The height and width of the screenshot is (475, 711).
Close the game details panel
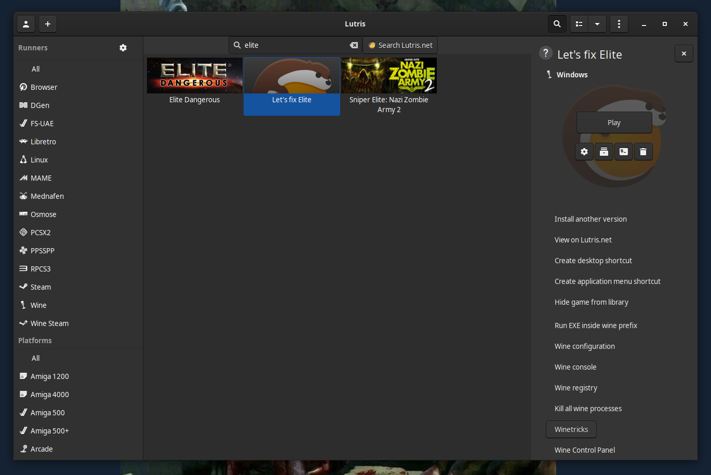click(684, 53)
